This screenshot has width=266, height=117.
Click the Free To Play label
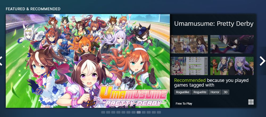[184, 104]
